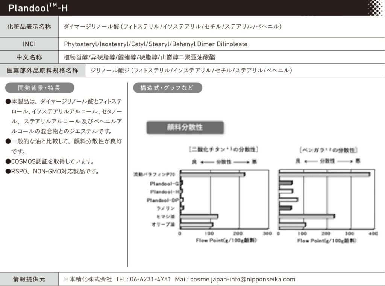Select the 開発背景・特長 section header
Screen dimensions: 385x286
tap(39, 88)
